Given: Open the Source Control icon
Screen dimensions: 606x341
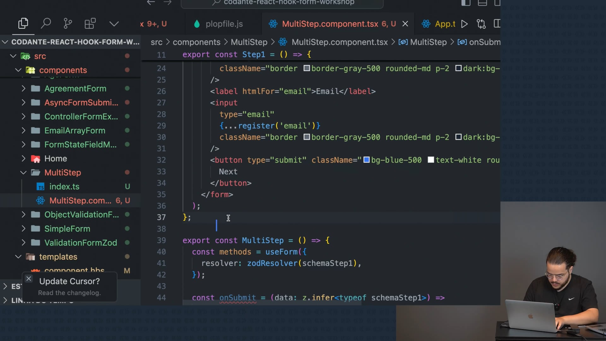Looking at the screenshot, I should (x=68, y=23).
